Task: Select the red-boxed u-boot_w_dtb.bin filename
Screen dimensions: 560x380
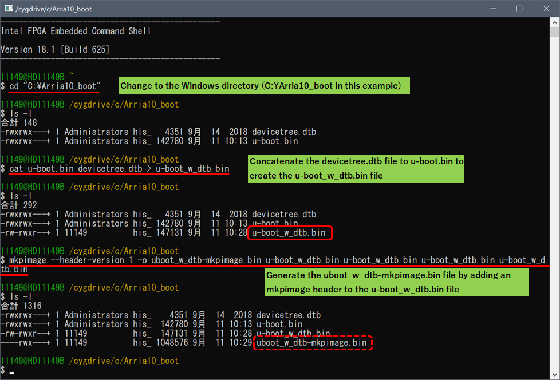Action: (290, 233)
